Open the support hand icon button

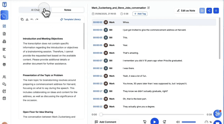click(217, 114)
